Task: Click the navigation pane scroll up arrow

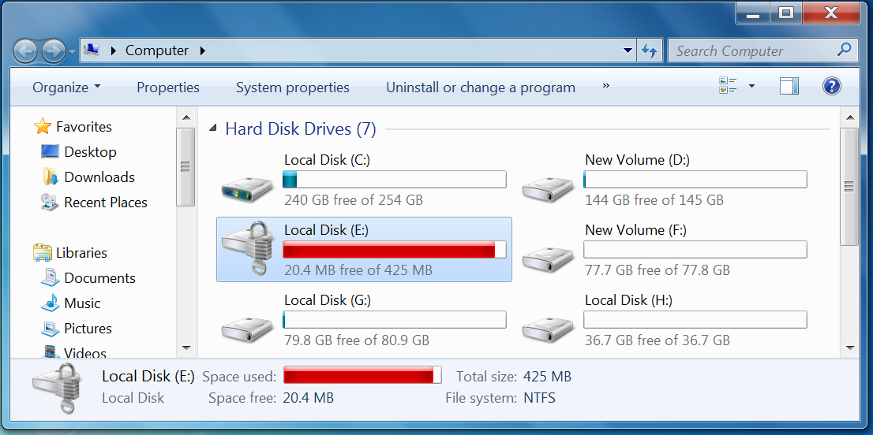Action: point(186,117)
